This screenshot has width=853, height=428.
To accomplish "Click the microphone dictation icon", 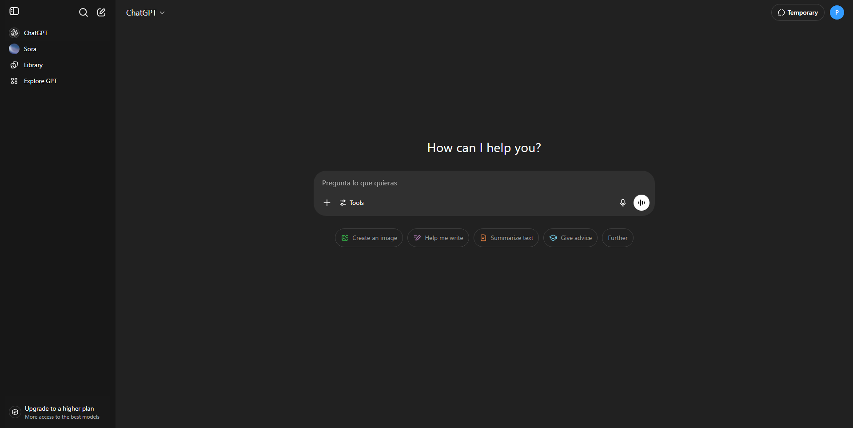I will pos(622,203).
